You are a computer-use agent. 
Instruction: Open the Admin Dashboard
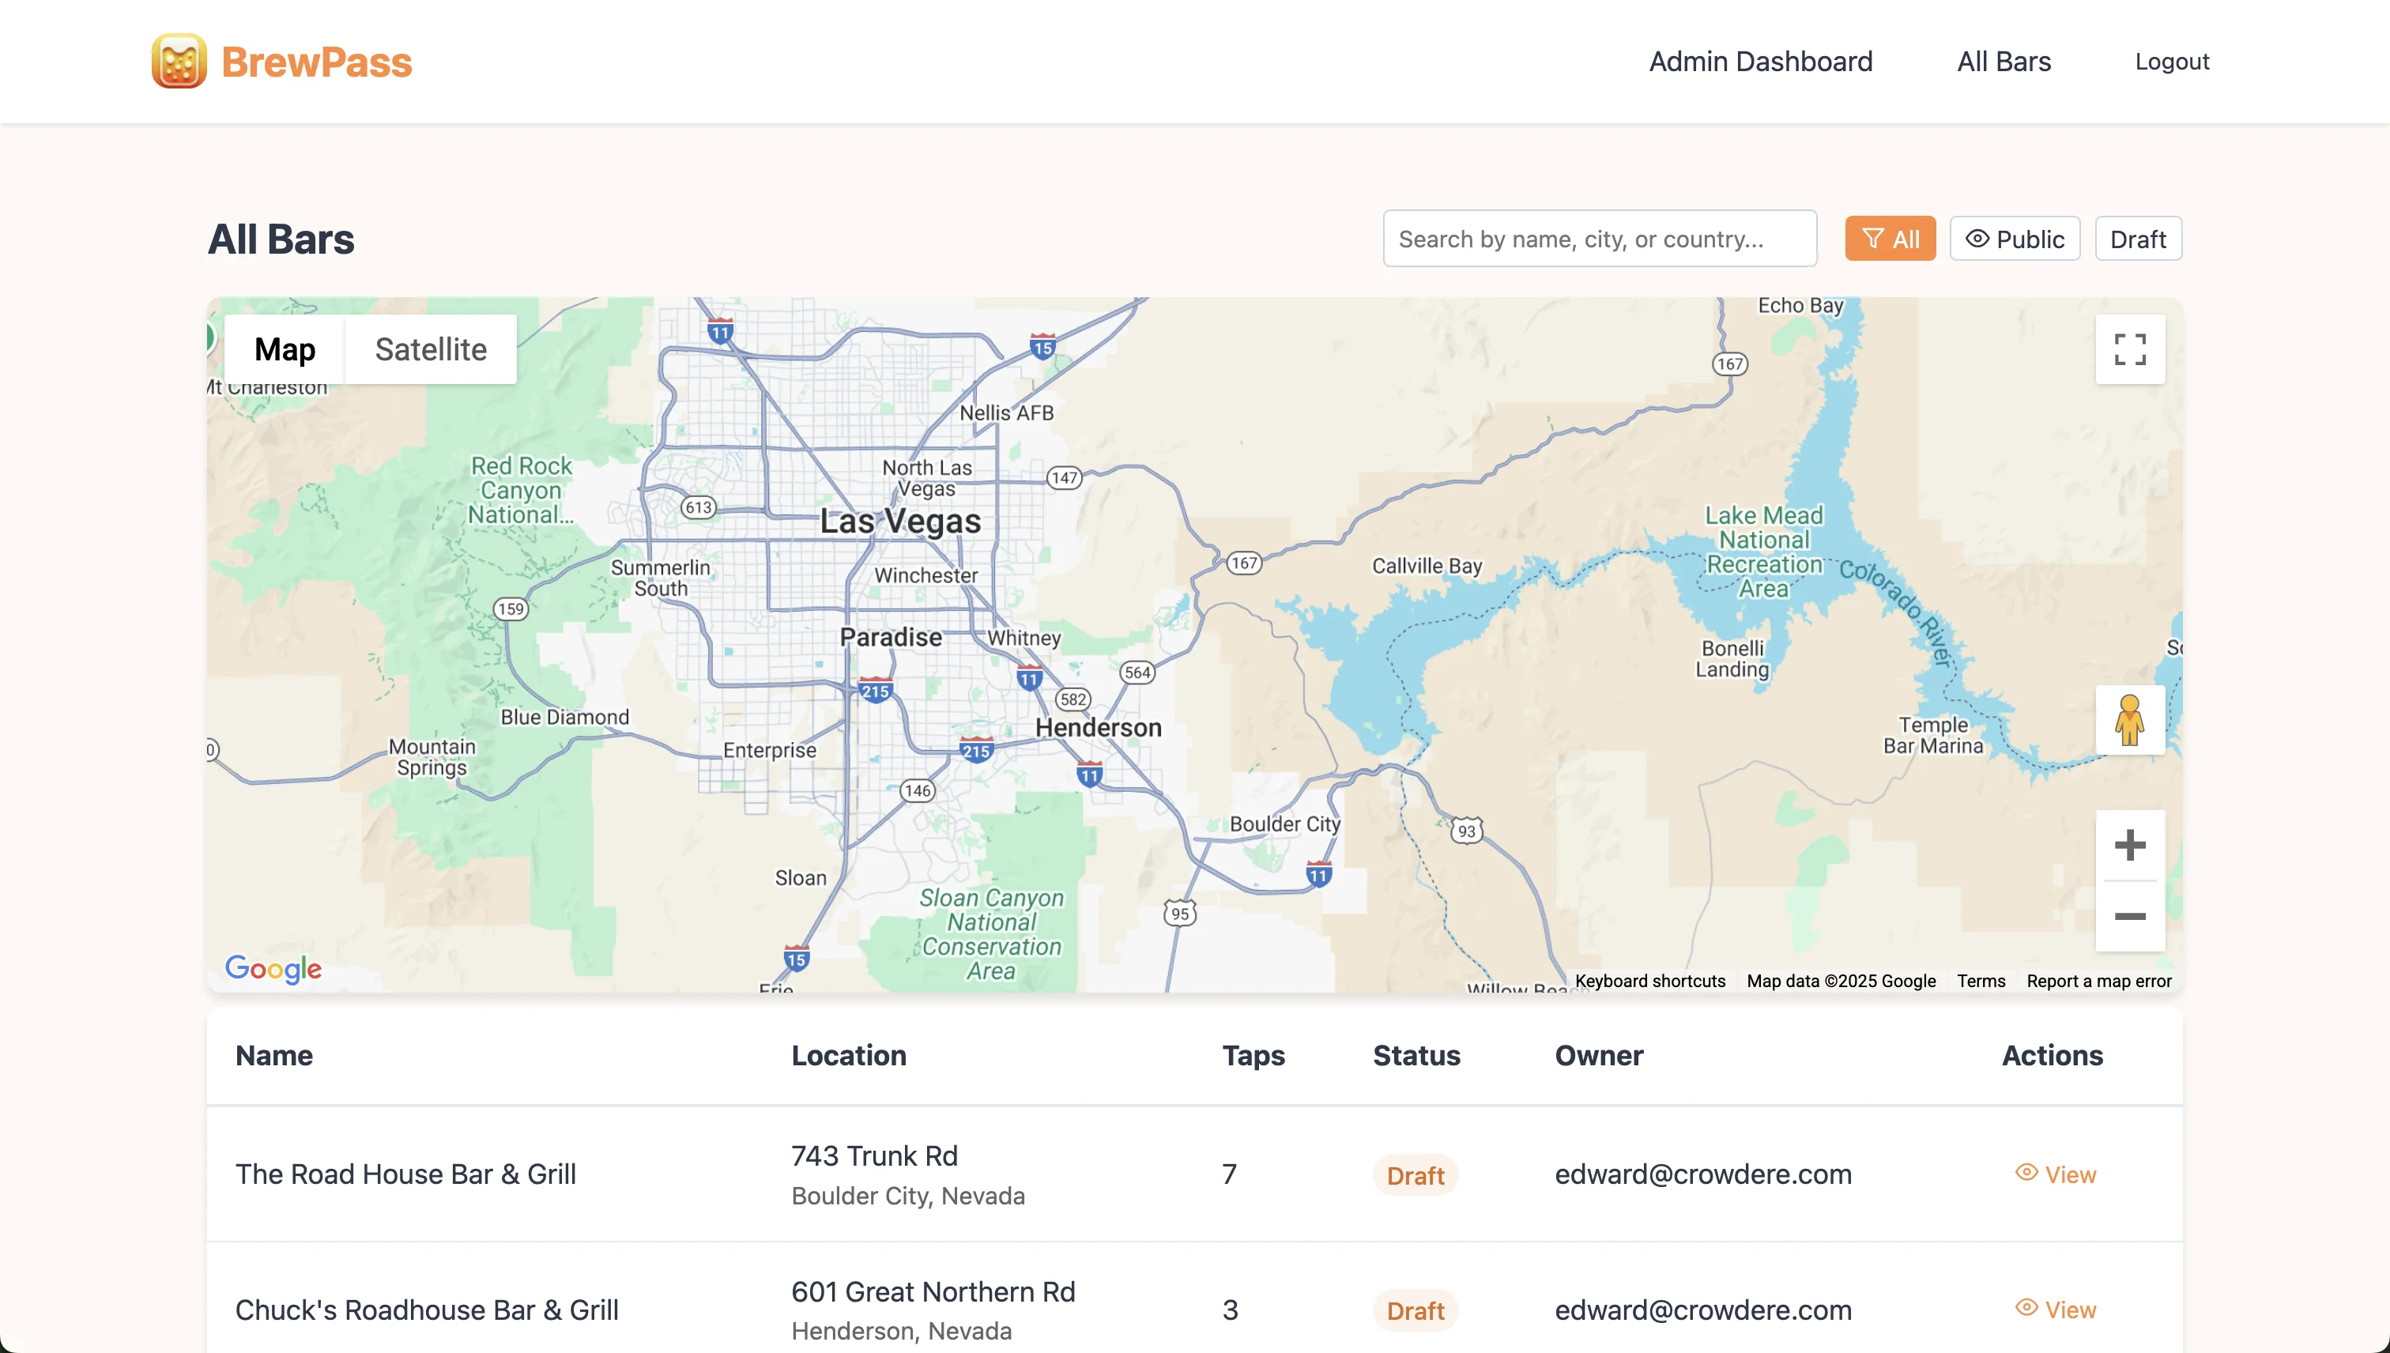point(1761,60)
